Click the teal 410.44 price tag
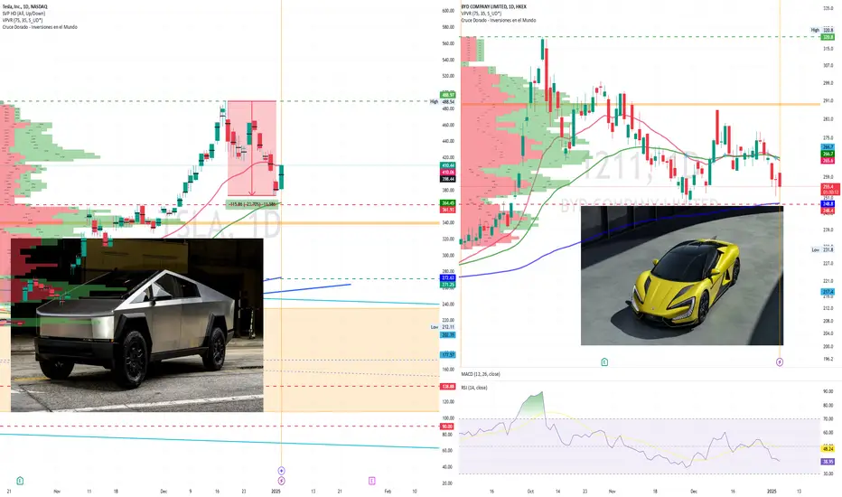The width and height of the screenshot is (842, 497). (x=448, y=165)
